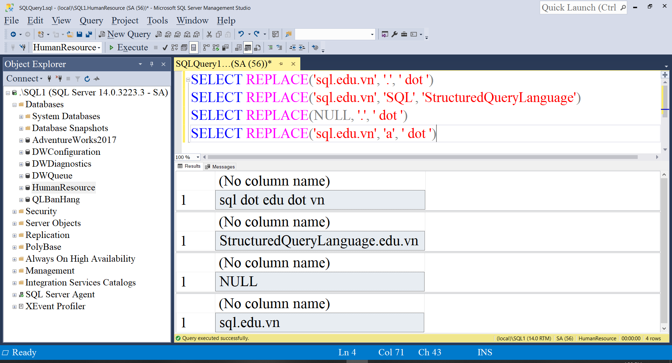Screen dimensions: 672x363
Task: Toggle Results to File mode
Action: click(x=257, y=48)
